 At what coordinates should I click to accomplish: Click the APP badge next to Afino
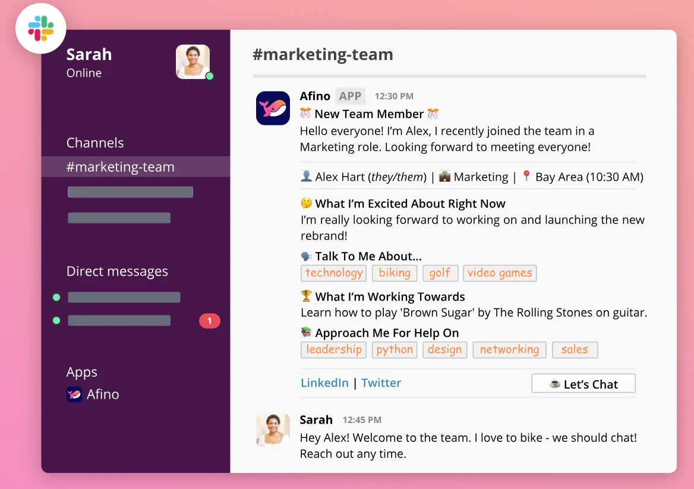[x=350, y=96]
